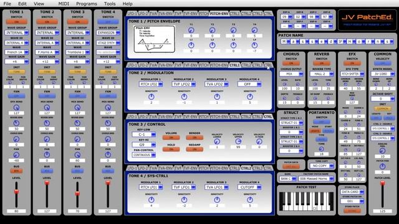Viewport: 399px width, 224px height.
Task: Click the pitch envelope T1 knob
Action: click(191, 30)
